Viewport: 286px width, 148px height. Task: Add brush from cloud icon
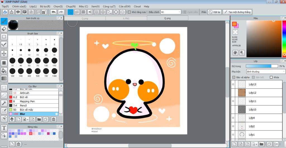(12, 119)
